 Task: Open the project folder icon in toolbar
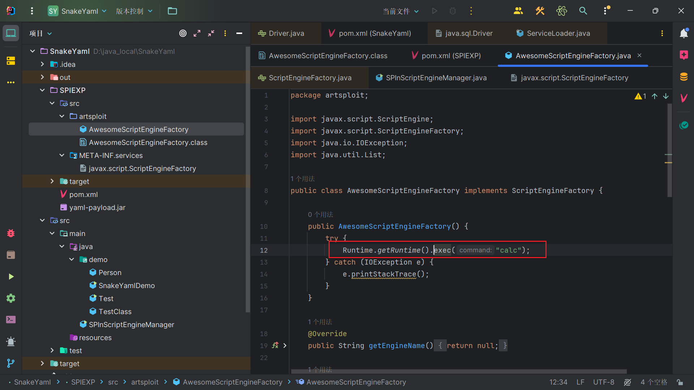pos(172,11)
